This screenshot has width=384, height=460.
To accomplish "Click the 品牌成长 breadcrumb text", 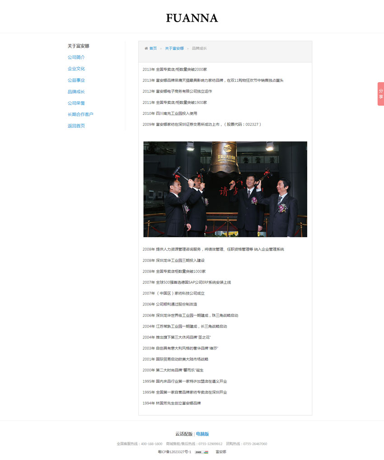I will tap(200, 48).
